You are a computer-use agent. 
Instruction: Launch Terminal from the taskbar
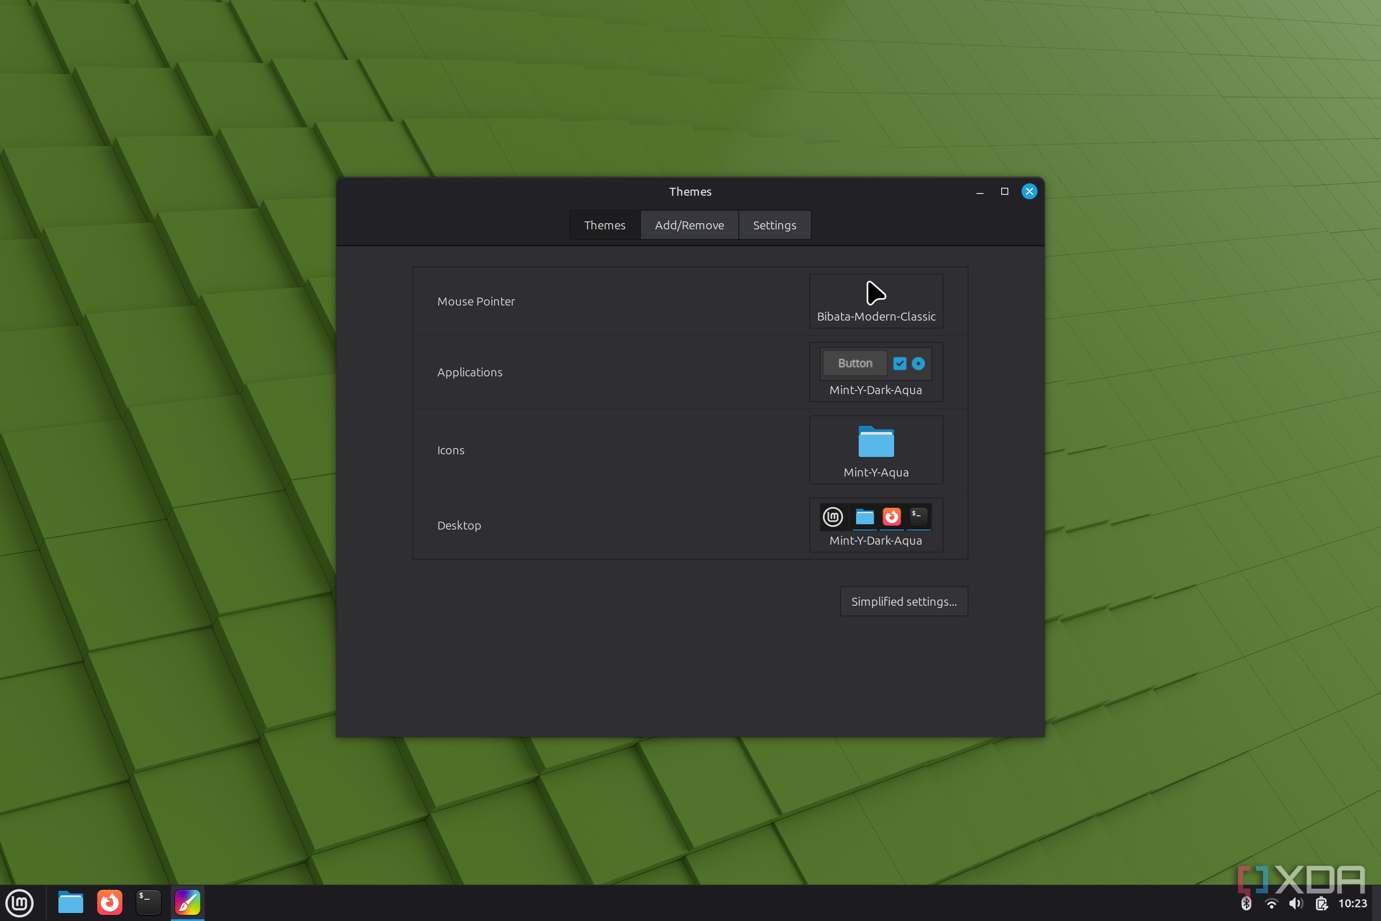coord(149,903)
